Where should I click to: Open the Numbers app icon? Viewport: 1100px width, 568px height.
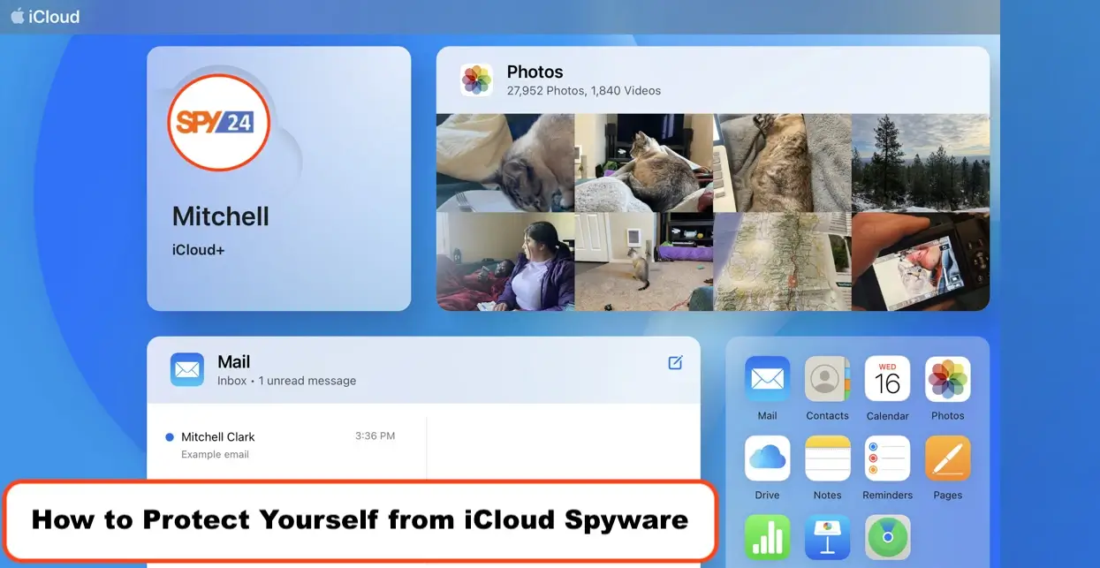pyautogui.click(x=767, y=537)
